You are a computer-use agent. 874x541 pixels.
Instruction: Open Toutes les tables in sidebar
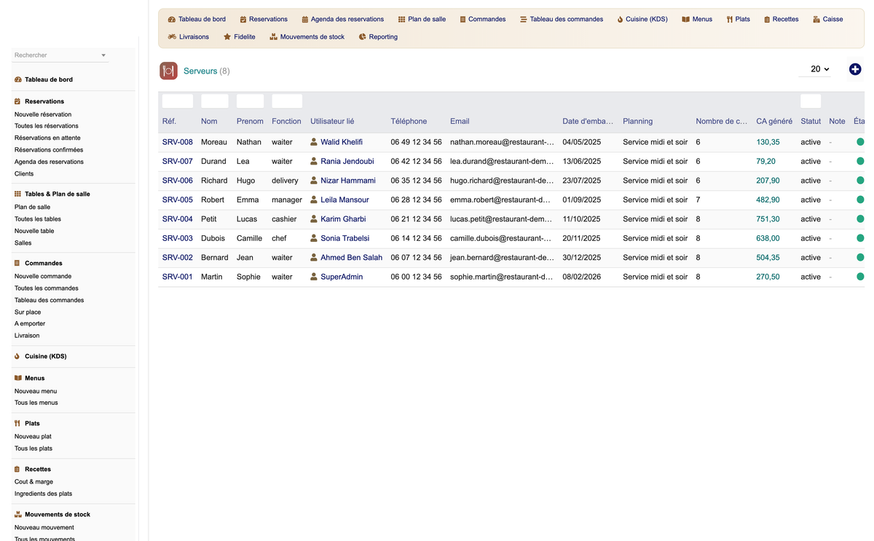(38, 219)
